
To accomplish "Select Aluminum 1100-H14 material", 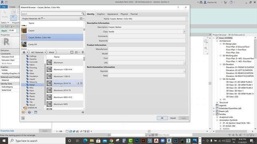I will tap(65, 70).
